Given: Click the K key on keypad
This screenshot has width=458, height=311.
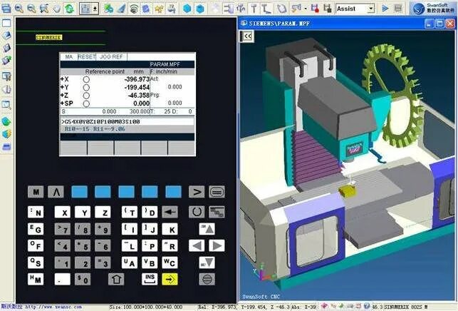Looking at the screenshot, I should coord(170,229).
